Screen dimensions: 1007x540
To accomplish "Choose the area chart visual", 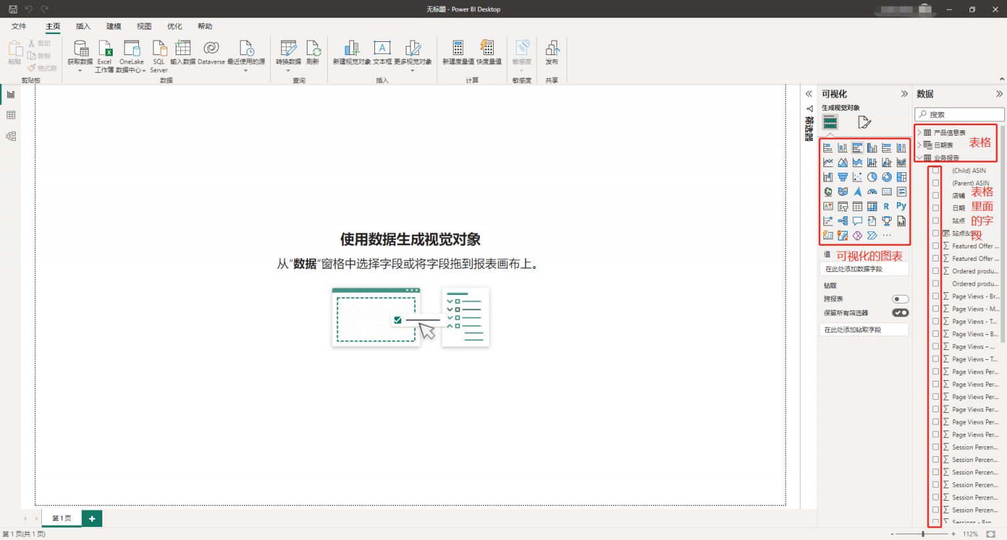I will pos(842,163).
